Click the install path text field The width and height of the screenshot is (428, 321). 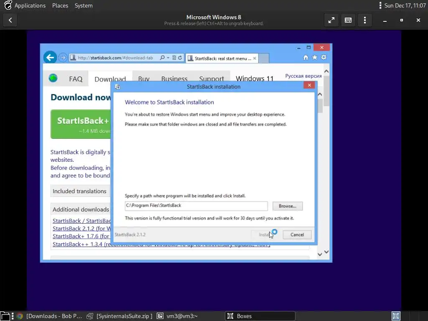pyautogui.click(x=196, y=206)
